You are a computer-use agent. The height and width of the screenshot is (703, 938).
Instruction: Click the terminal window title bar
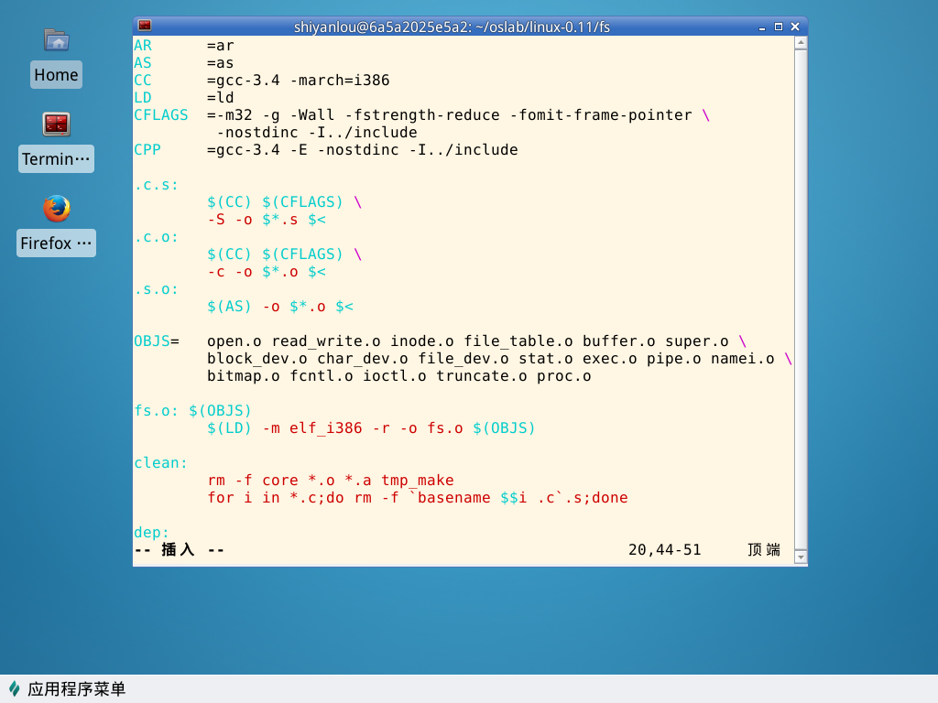point(452,27)
